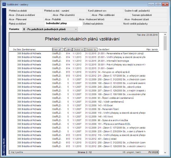Open the Končí platnost osv. tab

click(105, 11)
